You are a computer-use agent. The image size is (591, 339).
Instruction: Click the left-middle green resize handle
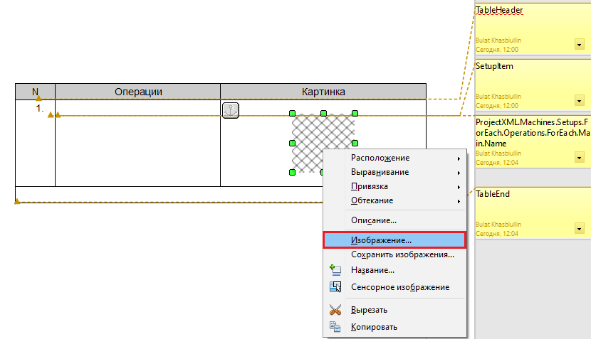(x=292, y=143)
